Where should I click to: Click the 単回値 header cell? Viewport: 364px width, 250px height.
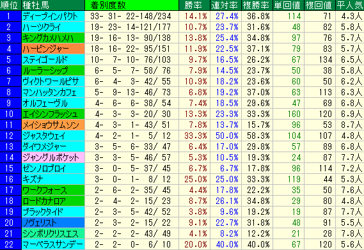click(289, 5)
